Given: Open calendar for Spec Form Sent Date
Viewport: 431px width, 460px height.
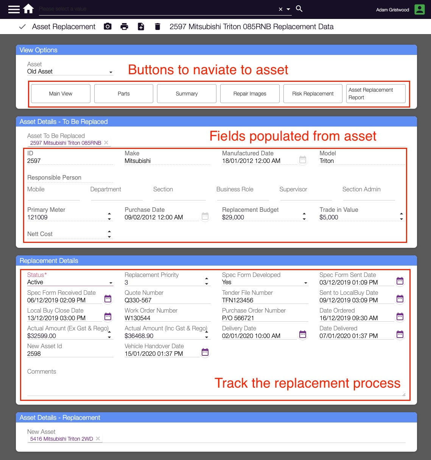Looking at the screenshot, I should 400,281.
